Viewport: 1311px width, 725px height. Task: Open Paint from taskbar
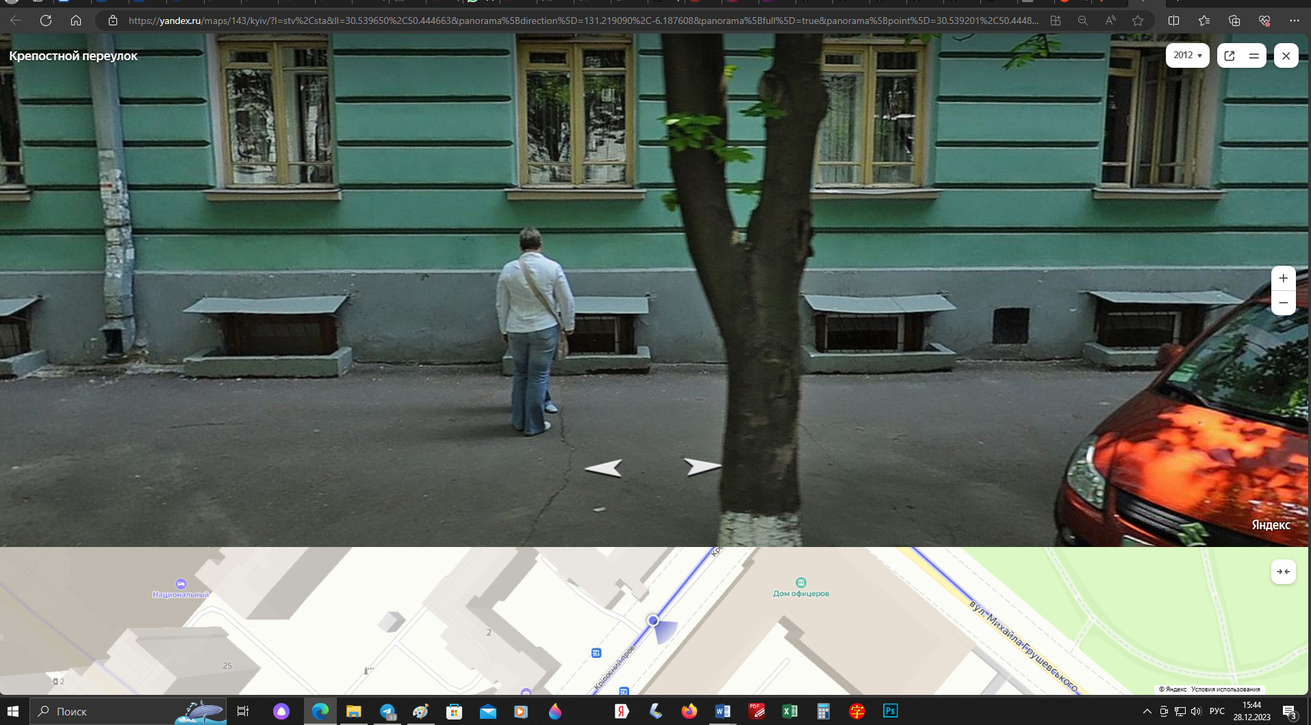(x=420, y=711)
